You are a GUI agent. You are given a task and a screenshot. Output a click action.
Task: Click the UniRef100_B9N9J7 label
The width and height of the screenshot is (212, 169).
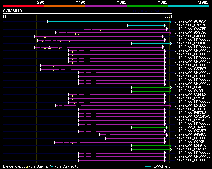[x=190, y=149]
